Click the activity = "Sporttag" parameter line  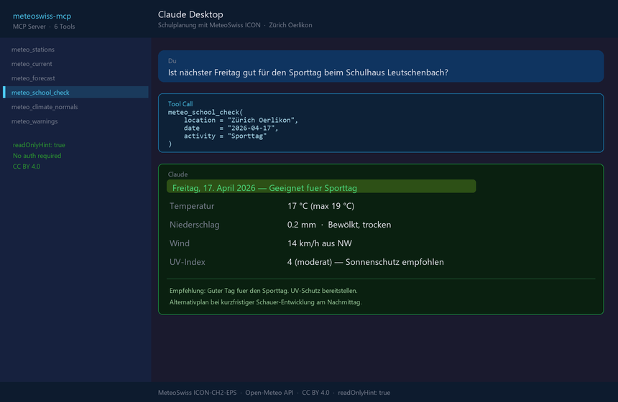[x=225, y=136]
